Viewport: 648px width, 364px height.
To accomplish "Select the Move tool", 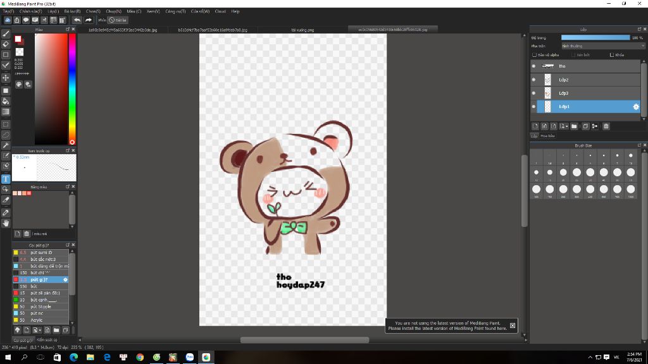I will [6, 78].
